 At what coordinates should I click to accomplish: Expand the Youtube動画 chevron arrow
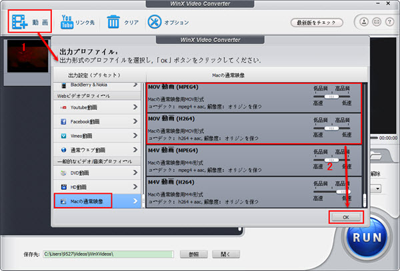pyautogui.click(x=135, y=107)
